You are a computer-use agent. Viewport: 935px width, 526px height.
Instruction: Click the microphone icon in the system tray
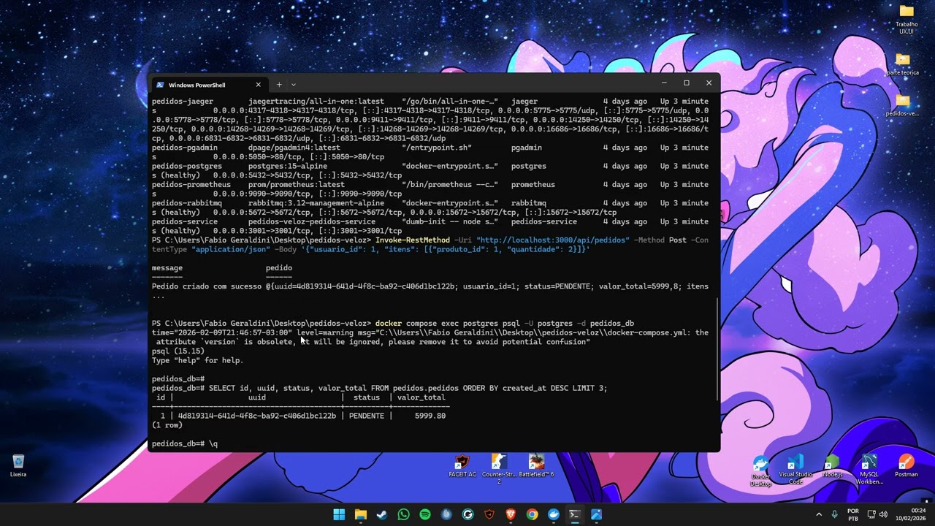point(836,514)
